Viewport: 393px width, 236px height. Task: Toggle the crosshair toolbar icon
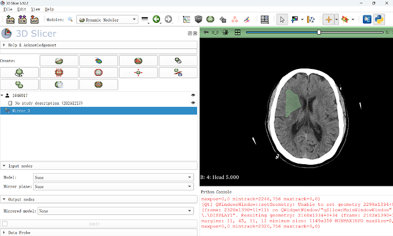tap(328, 19)
